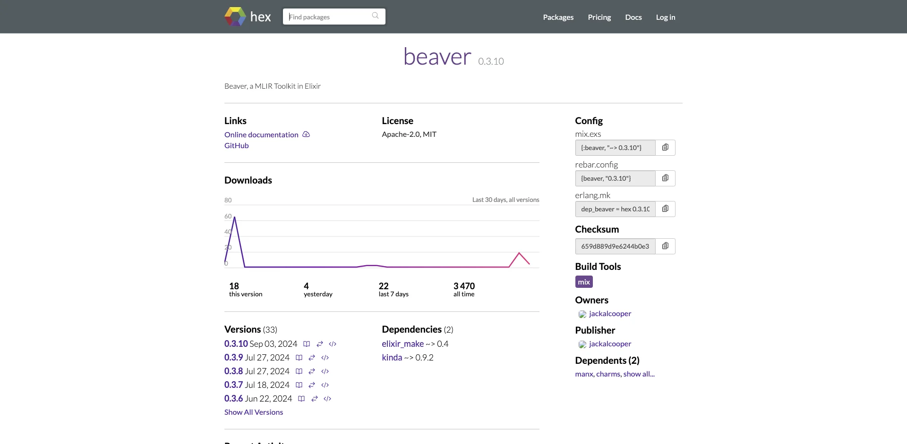The height and width of the screenshot is (444, 907).
Task: Open diff icon for version 0.3.6
Action: pyautogui.click(x=315, y=399)
